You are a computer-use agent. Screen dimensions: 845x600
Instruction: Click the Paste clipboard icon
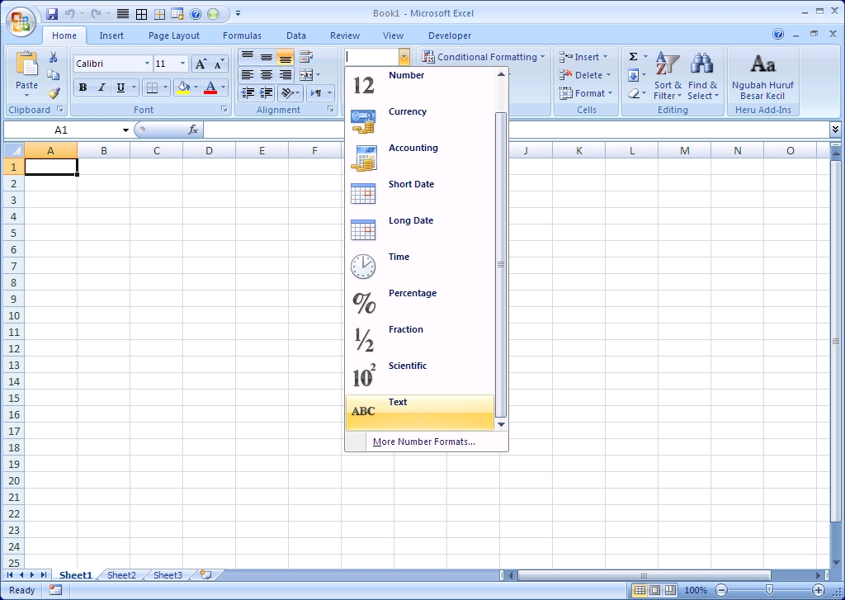27,64
